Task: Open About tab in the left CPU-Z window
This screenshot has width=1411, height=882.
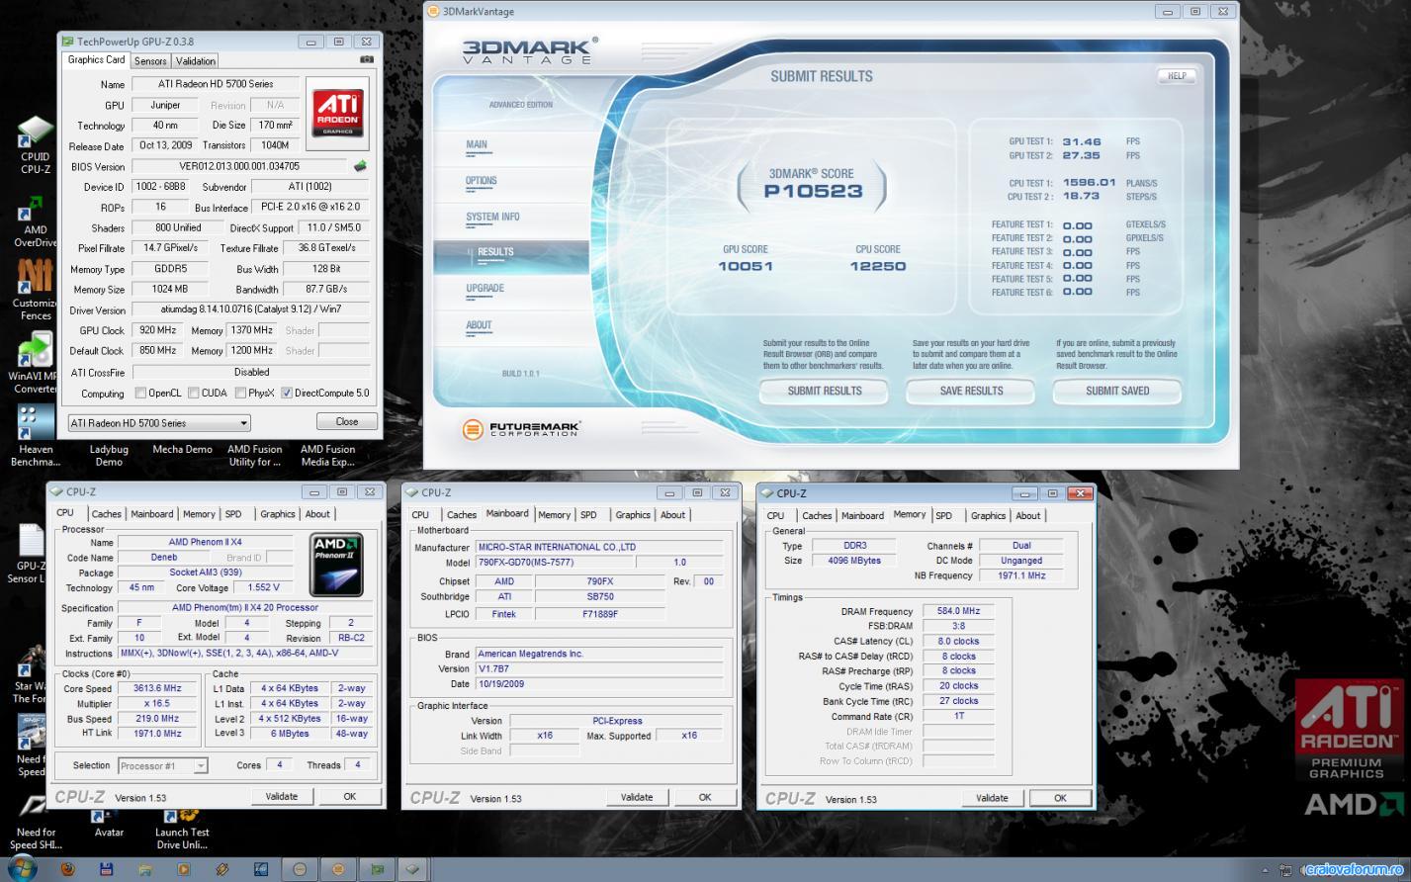Action: (317, 514)
